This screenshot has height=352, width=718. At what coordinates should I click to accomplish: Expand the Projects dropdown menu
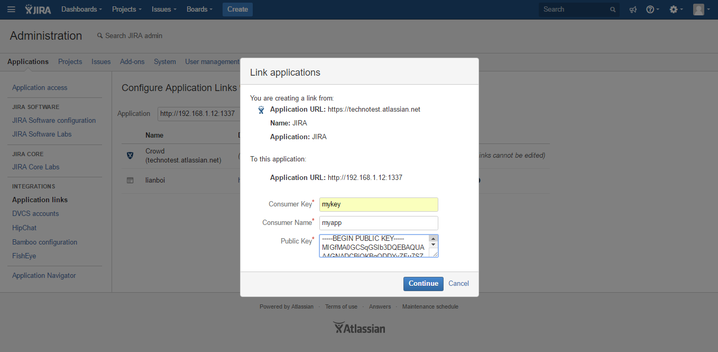[127, 10]
